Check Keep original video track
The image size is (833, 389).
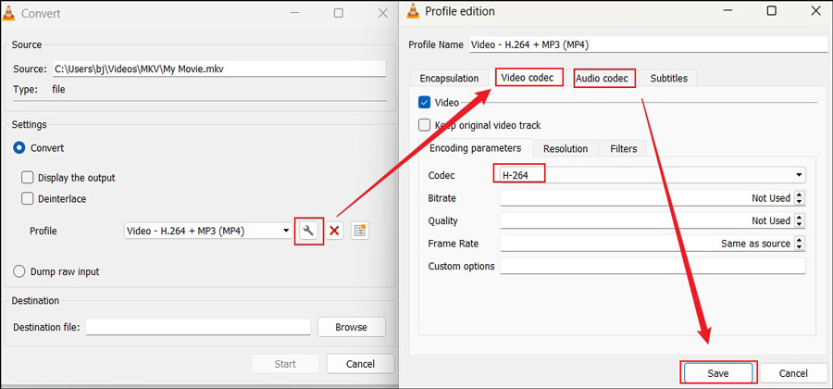(425, 125)
